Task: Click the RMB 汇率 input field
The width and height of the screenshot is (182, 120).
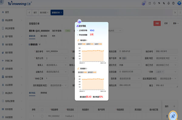Action: coord(56,78)
